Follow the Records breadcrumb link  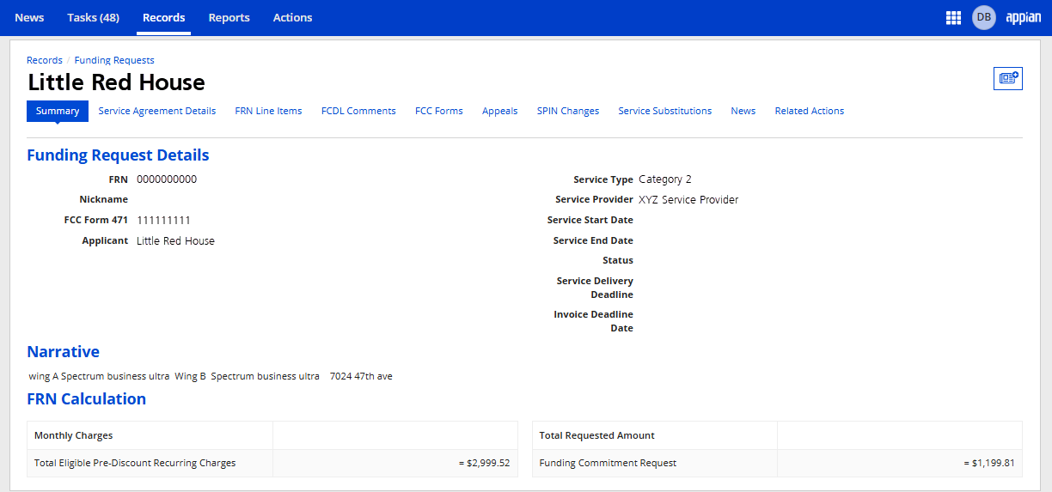[45, 60]
